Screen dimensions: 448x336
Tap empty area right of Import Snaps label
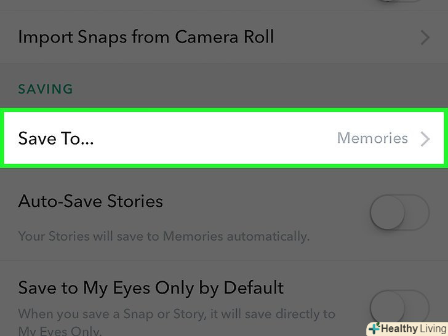click(x=345, y=38)
